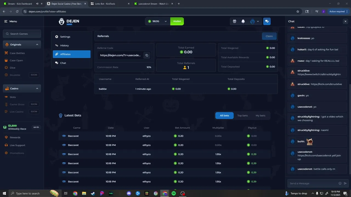351x197 pixels.
Task: Show All bets tab
Action: tap(224, 115)
